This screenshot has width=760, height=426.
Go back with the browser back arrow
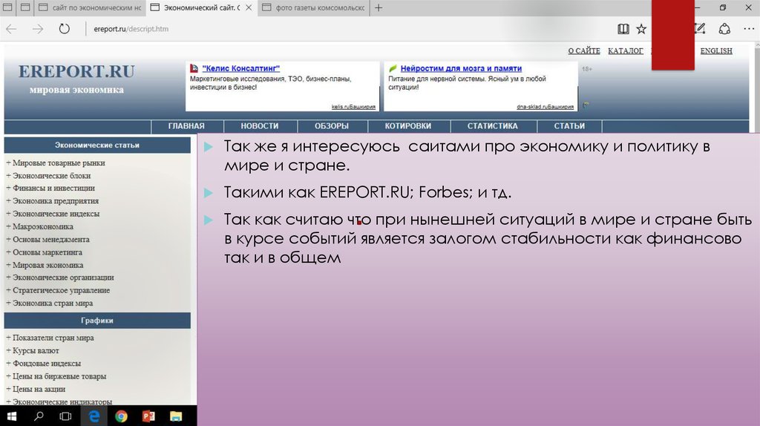(11, 29)
